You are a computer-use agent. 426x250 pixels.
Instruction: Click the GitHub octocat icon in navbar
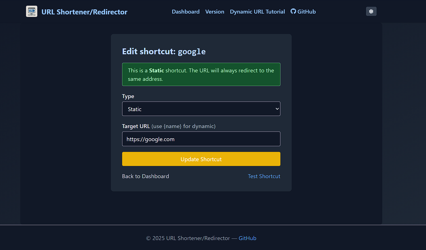(293, 11)
